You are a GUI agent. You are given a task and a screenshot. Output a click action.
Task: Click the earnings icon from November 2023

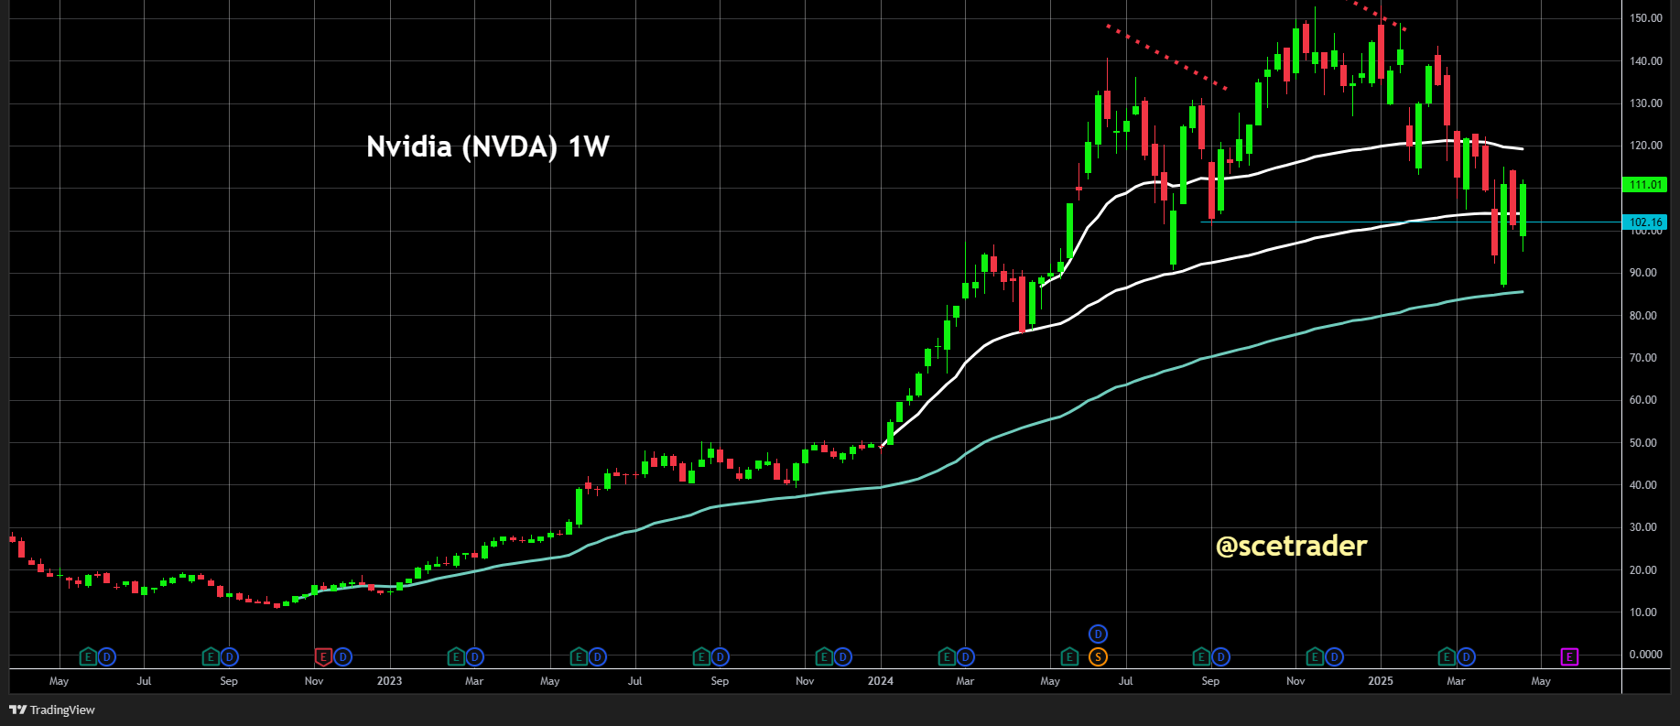pyautogui.click(x=824, y=656)
